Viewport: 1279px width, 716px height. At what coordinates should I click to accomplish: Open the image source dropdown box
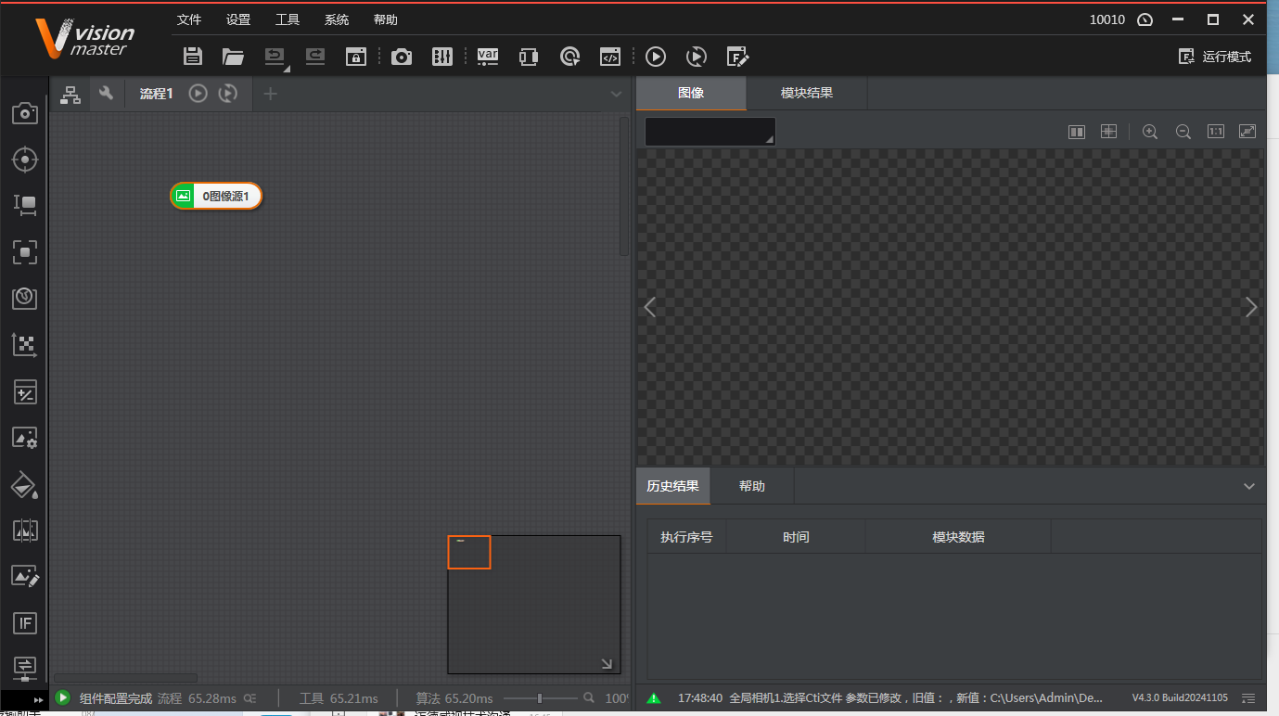pyautogui.click(x=710, y=132)
